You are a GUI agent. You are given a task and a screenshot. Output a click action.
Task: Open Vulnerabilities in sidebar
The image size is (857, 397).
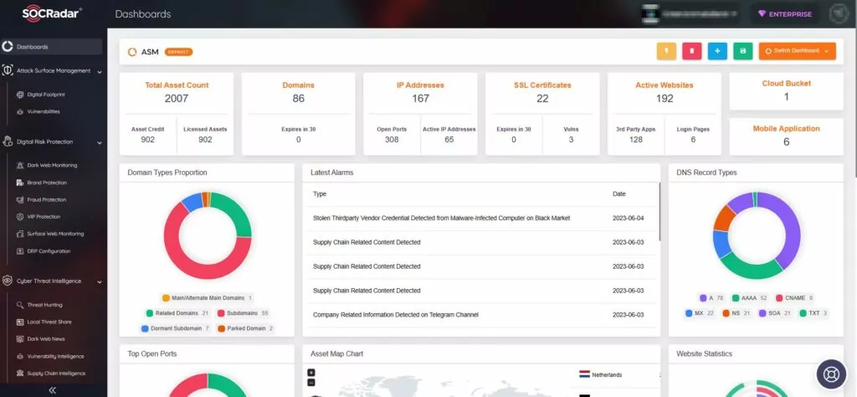[44, 111]
